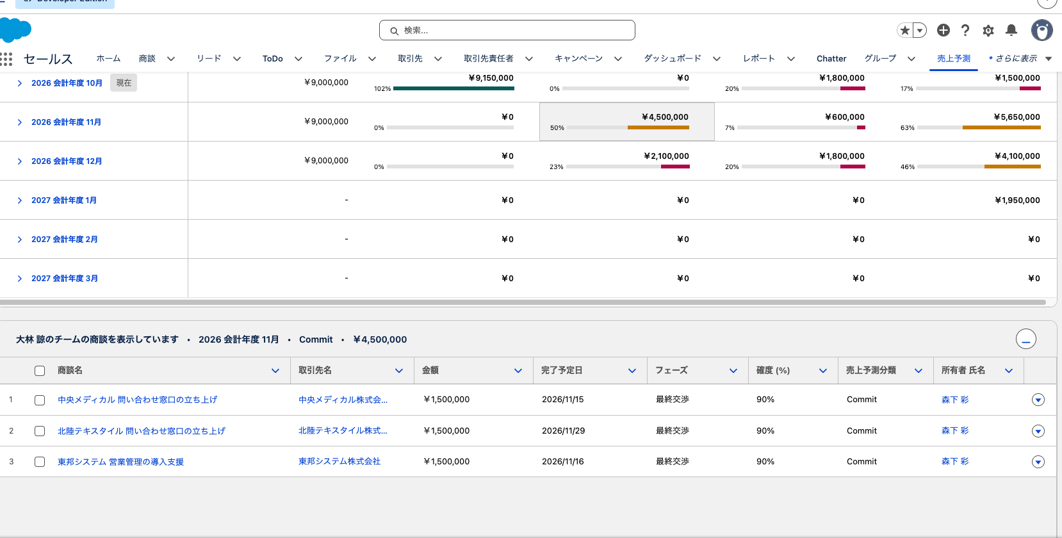This screenshot has width=1062, height=538.
Task: Open the global create plus icon
Action: point(944,30)
